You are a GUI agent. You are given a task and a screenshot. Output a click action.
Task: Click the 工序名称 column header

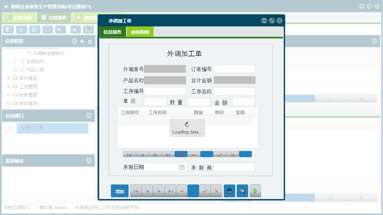pyautogui.click(x=168, y=112)
